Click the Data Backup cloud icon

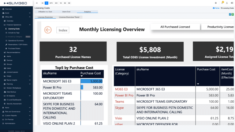click(5, 92)
